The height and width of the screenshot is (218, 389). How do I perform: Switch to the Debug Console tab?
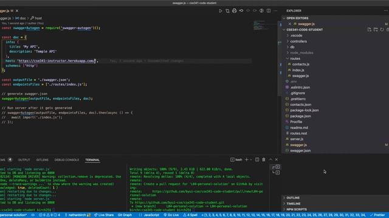66,160
